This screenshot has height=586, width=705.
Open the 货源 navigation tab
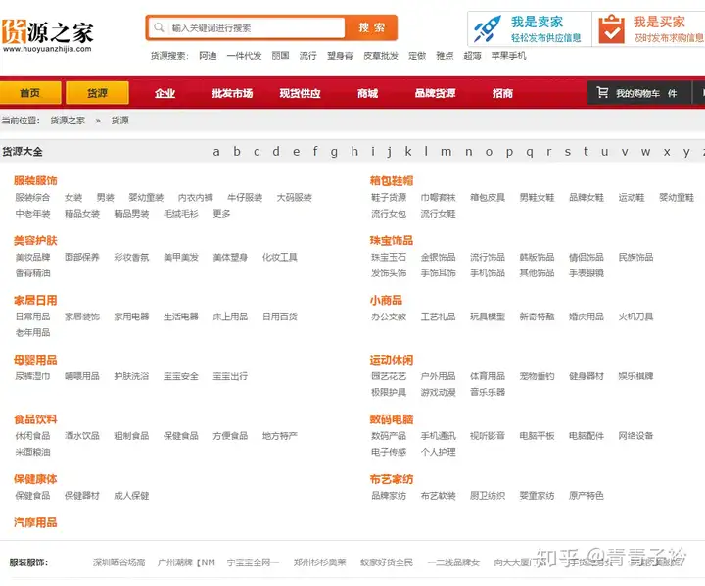point(97,93)
